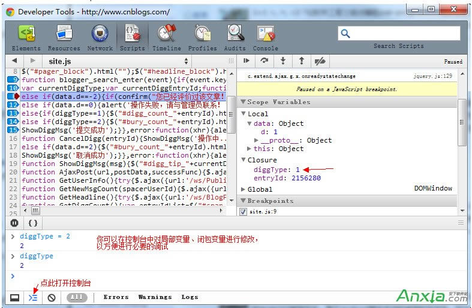The height and width of the screenshot is (308, 472).
Task: Collapse the Local scope group
Action: click(x=243, y=114)
